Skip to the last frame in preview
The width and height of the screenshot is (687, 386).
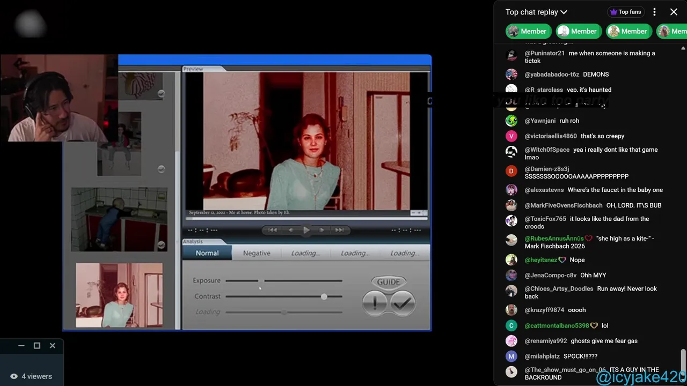[x=339, y=230]
